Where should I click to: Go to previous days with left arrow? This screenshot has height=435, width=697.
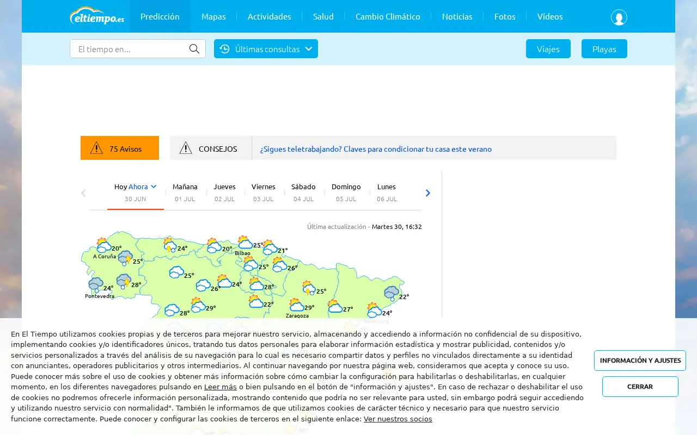coord(83,193)
